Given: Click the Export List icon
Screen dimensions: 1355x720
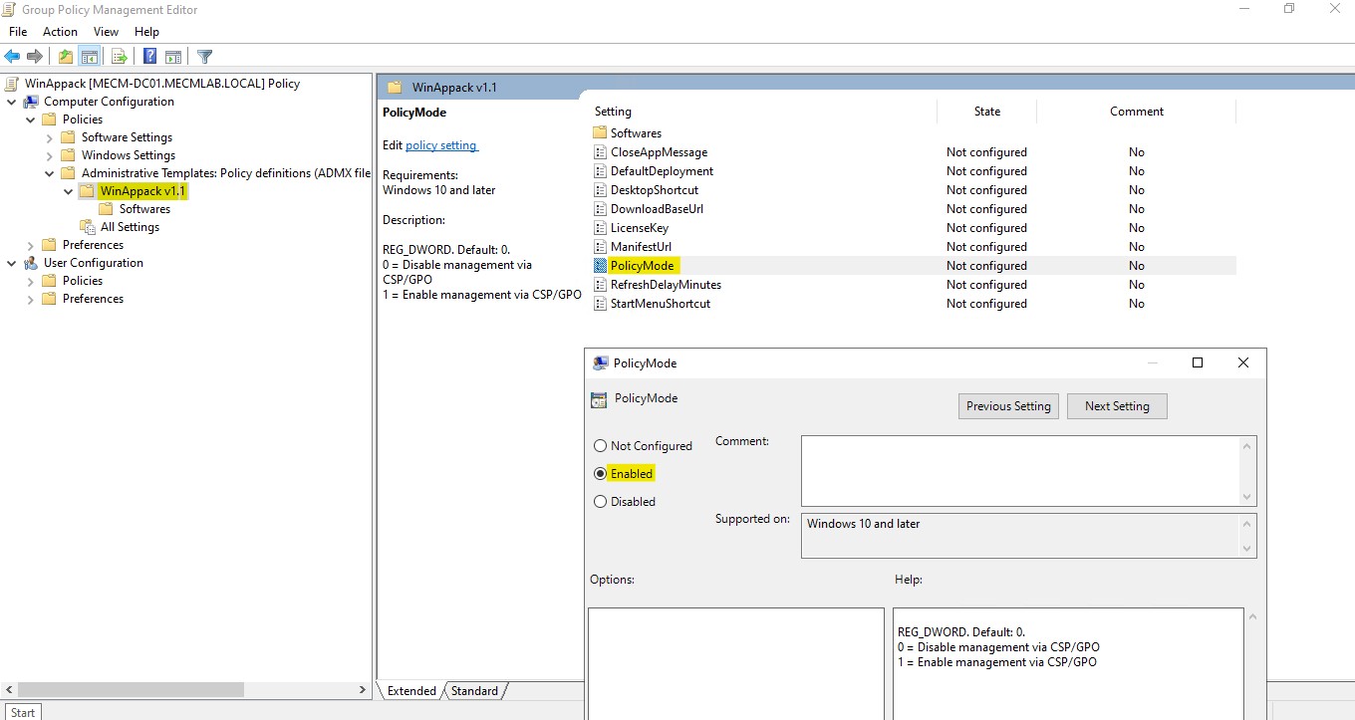Looking at the screenshot, I should point(119,56).
